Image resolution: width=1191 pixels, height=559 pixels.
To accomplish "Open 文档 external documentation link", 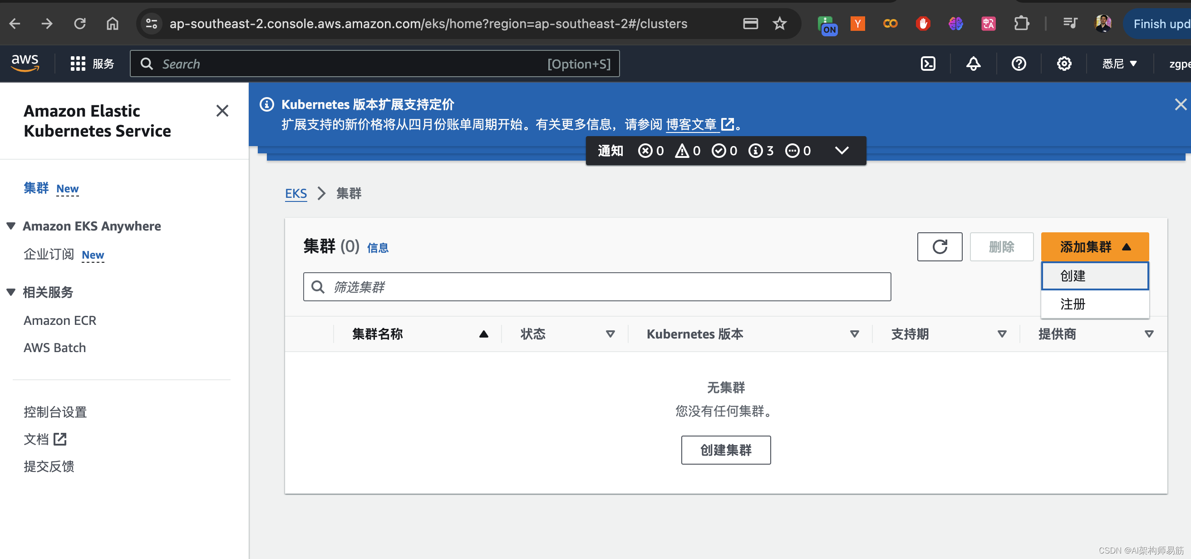I will pyautogui.click(x=45, y=439).
